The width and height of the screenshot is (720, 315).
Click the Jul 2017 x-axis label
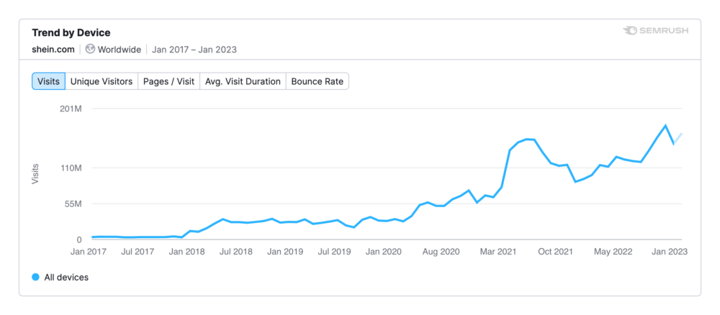coord(137,252)
